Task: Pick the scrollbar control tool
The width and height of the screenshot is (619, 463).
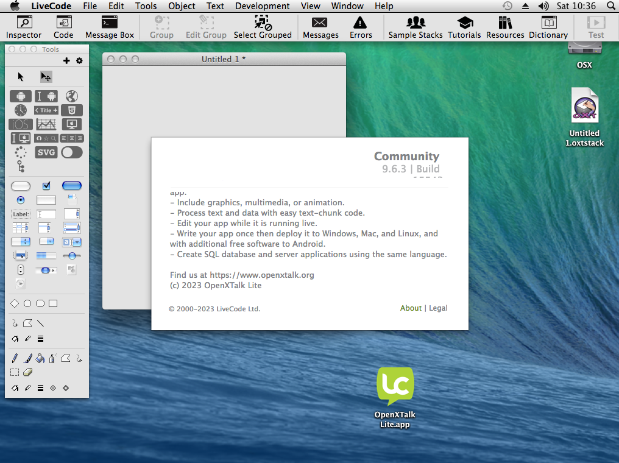Action: point(46,270)
